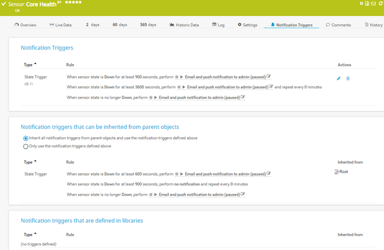Open the Root inherited-from link
Screen dimensions: 384x250
click(x=343, y=172)
